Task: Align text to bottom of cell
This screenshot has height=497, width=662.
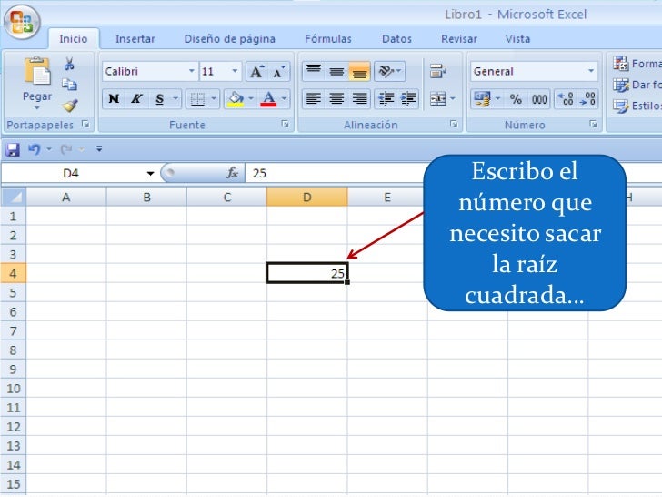Action: tap(359, 71)
